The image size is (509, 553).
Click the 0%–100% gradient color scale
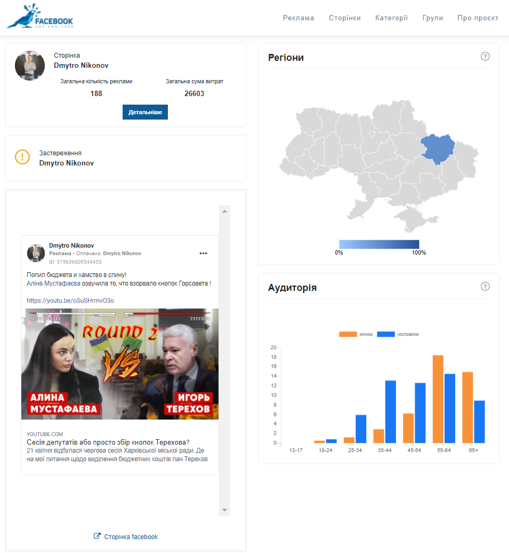379,244
